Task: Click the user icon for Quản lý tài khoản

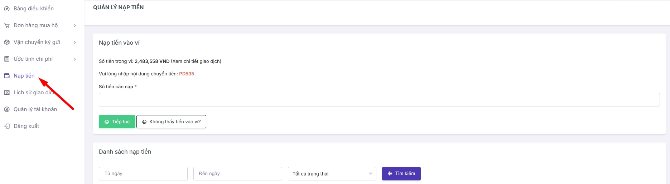Action: point(6,109)
